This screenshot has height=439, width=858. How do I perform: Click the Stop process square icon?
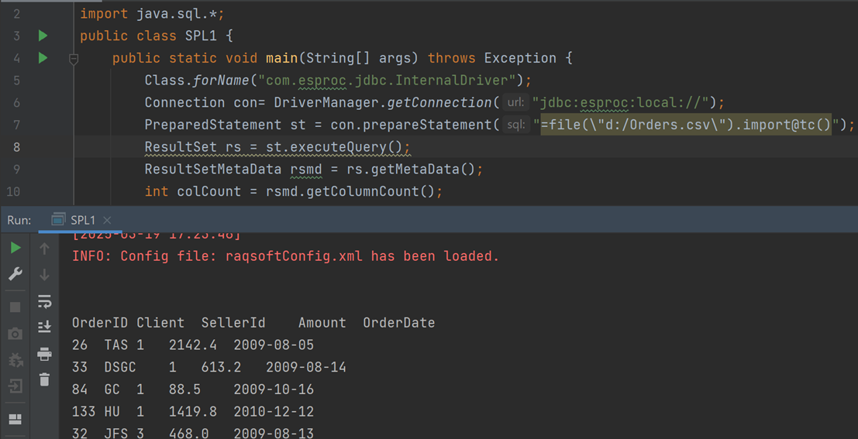point(16,307)
